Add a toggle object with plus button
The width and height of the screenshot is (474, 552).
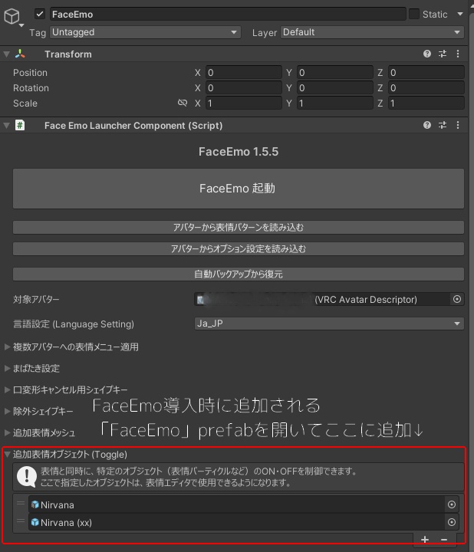pyautogui.click(x=425, y=539)
